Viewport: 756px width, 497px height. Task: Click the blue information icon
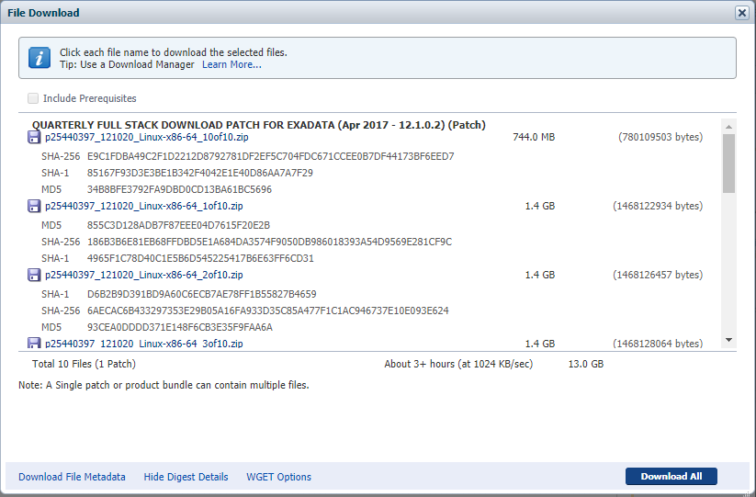pyautogui.click(x=39, y=58)
